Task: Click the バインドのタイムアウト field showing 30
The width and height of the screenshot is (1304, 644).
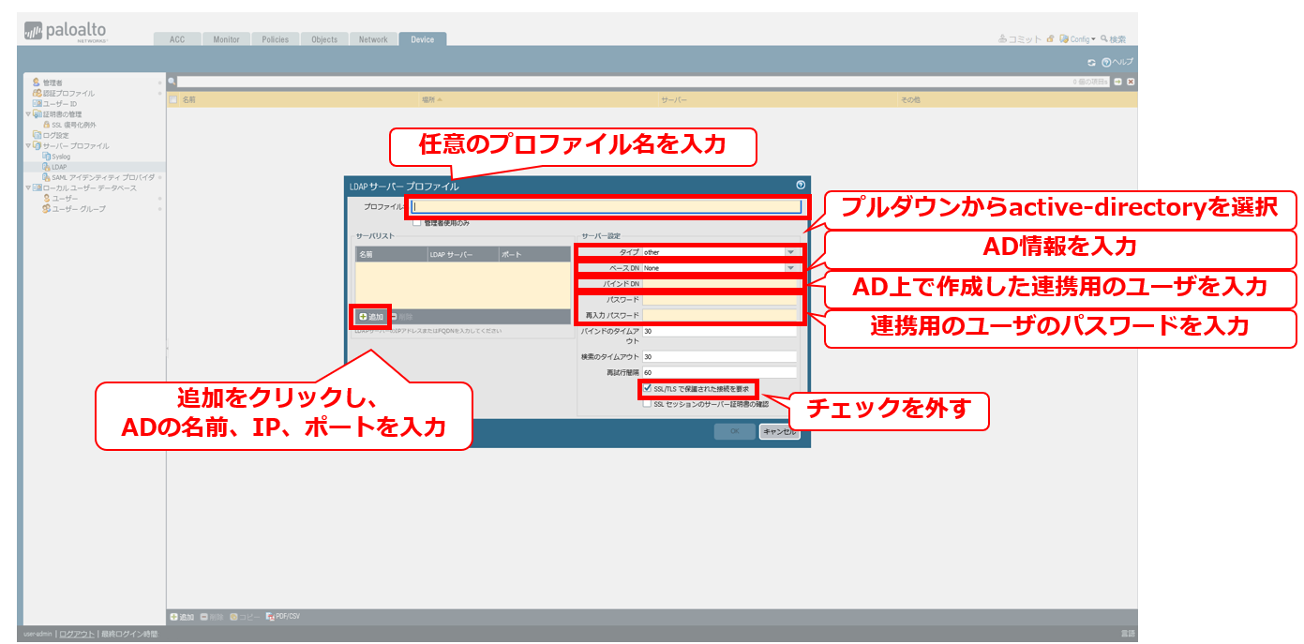Action: point(720,331)
